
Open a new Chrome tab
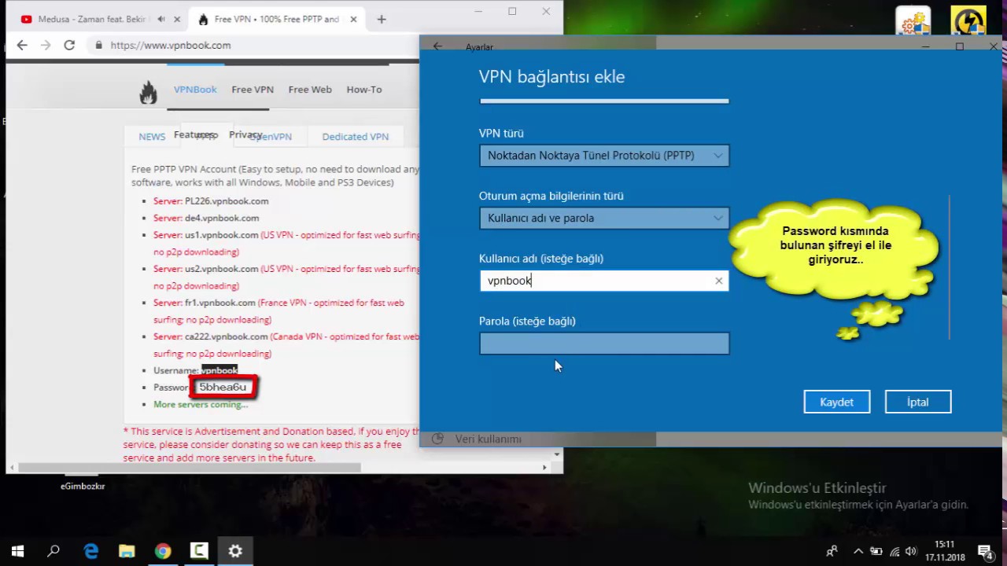pos(382,19)
